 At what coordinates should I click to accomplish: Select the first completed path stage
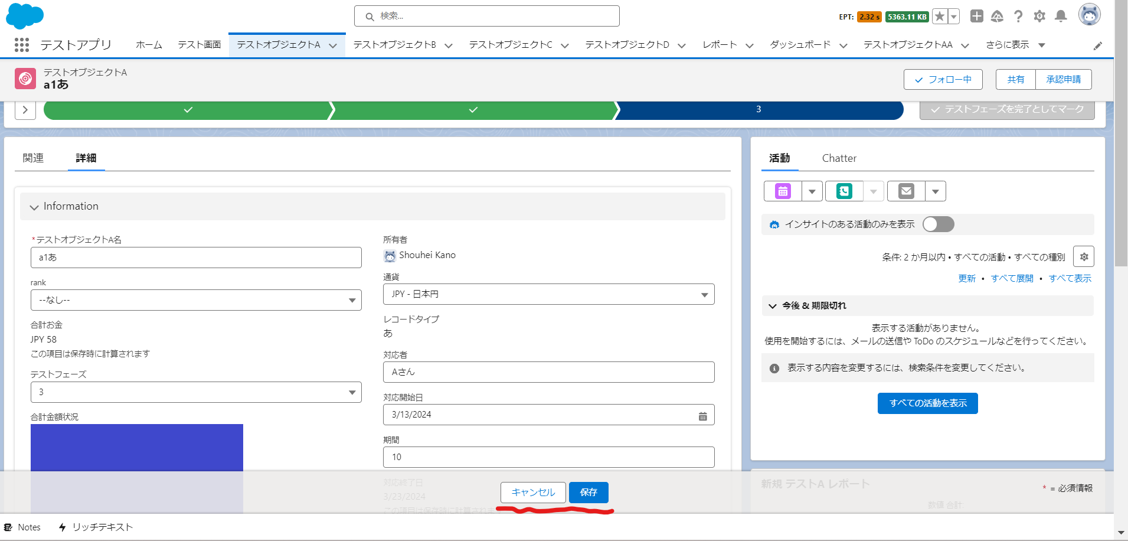pos(188,110)
